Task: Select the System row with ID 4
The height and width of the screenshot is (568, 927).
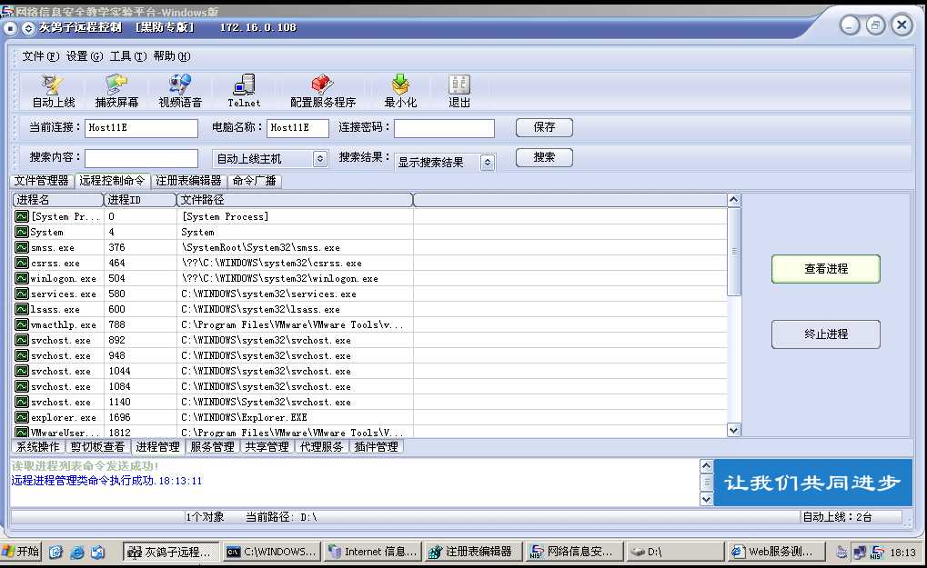Action: [369, 232]
